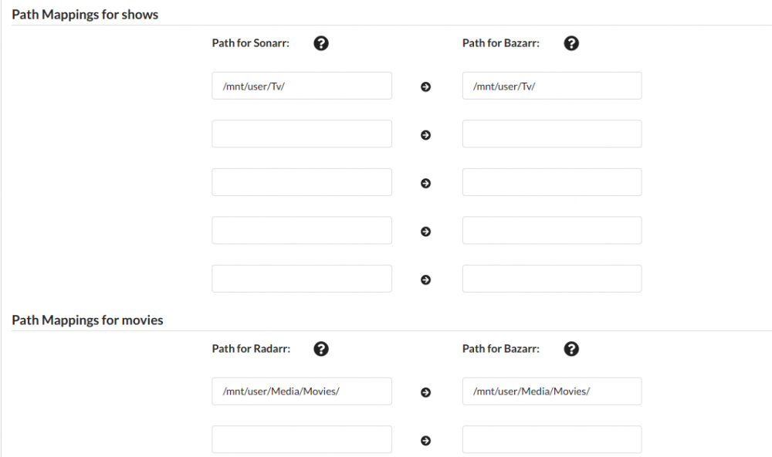The height and width of the screenshot is (457, 772).
Task: Focus the Bazarr path field containing /mnt/user/Tv/
Action: click(552, 86)
